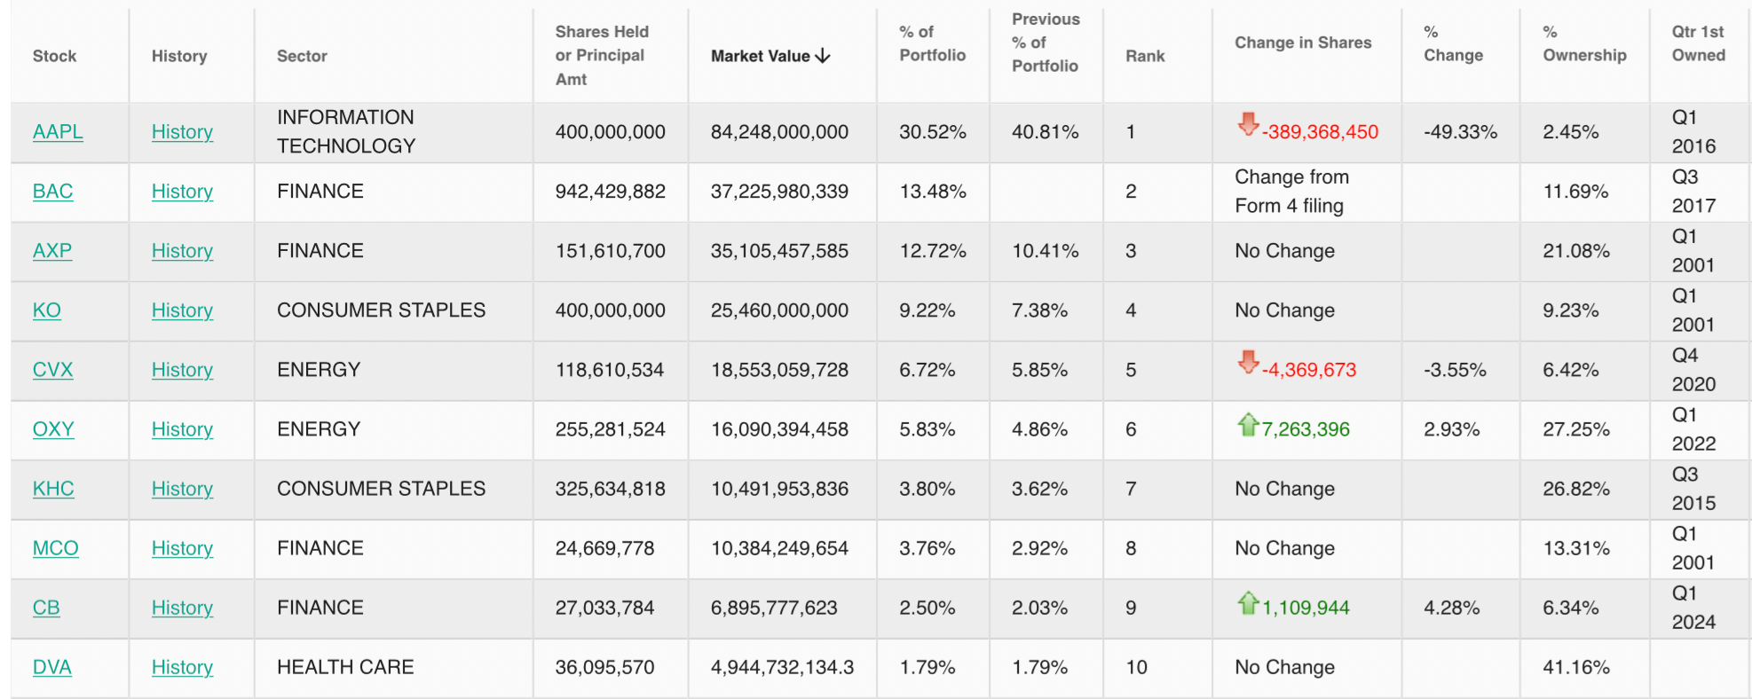
Task: Open the BAC stock link
Action: (x=52, y=192)
